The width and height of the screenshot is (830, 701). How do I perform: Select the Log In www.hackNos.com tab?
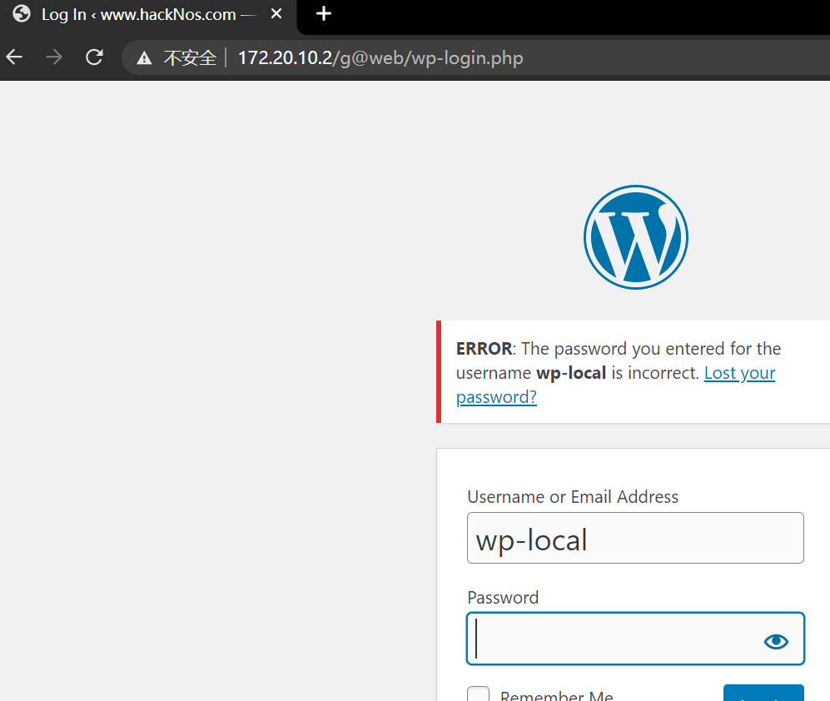[x=148, y=15]
